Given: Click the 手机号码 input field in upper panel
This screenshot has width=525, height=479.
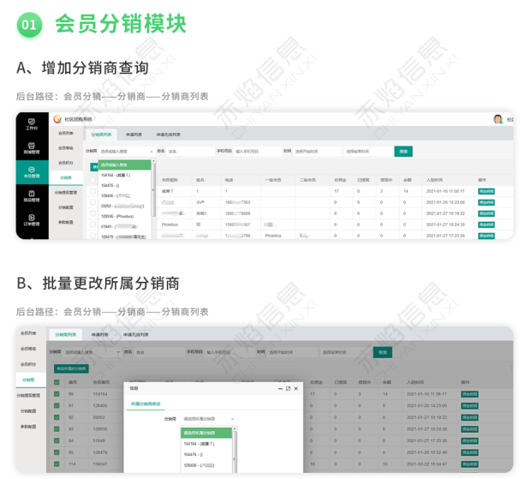Looking at the screenshot, I should [256, 151].
